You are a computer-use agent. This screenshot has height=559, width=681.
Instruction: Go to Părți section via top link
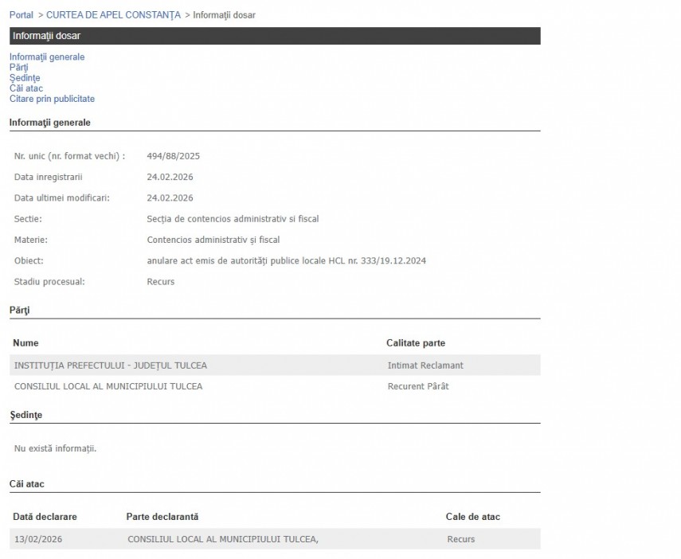coord(19,68)
